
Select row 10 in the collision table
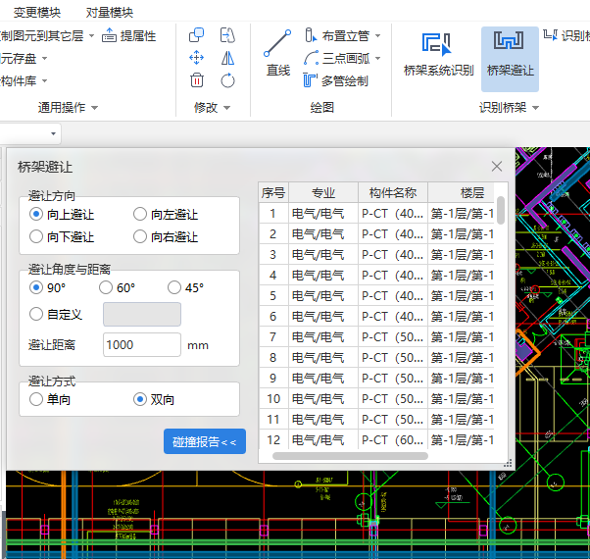coord(376,398)
